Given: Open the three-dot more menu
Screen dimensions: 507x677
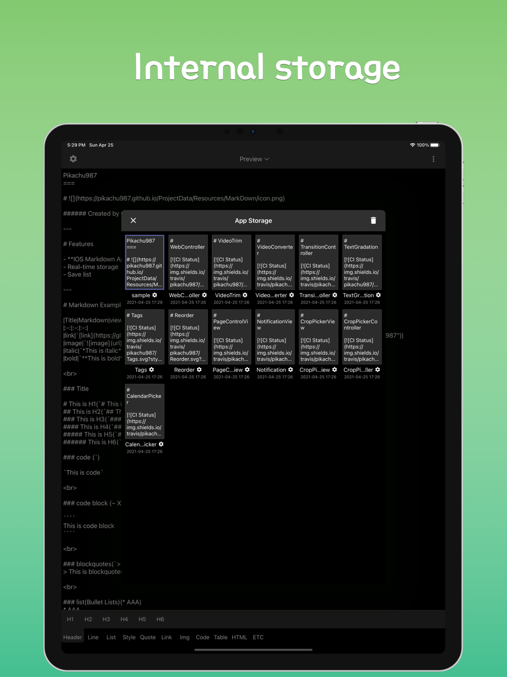Looking at the screenshot, I should pyautogui.click(x=433, y=159).
